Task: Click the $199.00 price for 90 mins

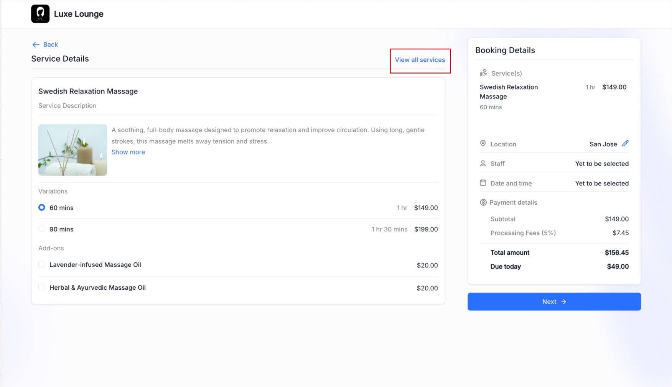Action: pos(426,229)
